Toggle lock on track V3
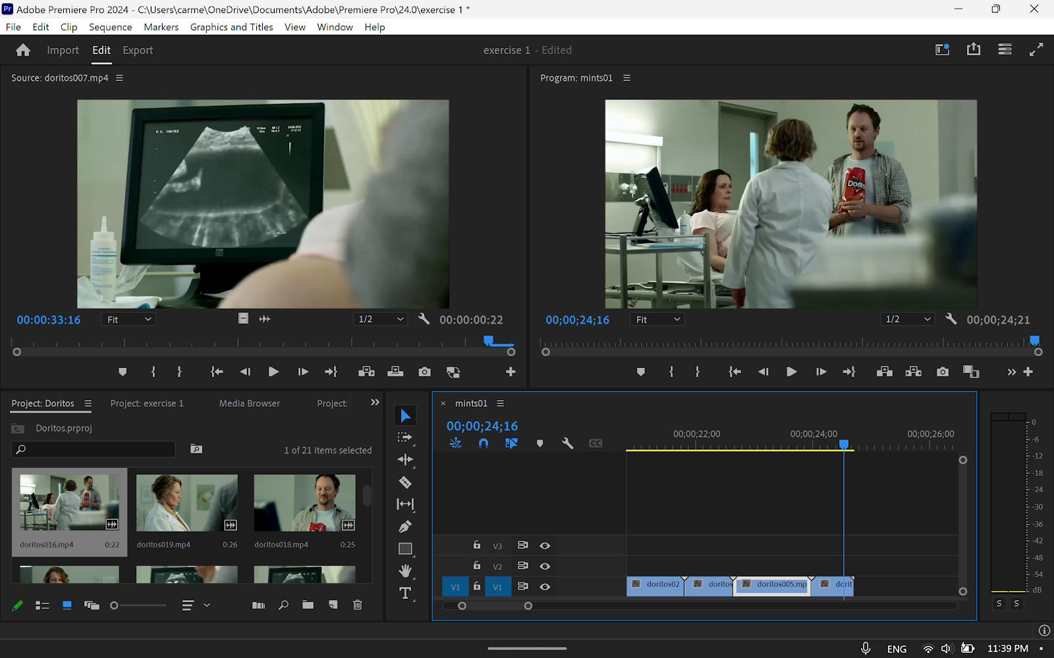Viewport: 1054px width, 658px height. (477, 545)
